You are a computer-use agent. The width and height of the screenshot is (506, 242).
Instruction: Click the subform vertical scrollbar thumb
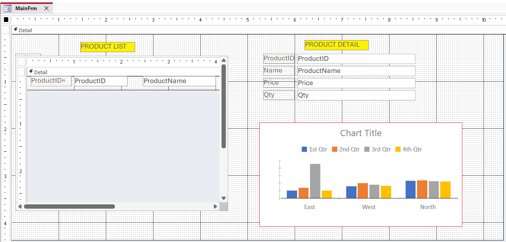(x=223, y=106)
